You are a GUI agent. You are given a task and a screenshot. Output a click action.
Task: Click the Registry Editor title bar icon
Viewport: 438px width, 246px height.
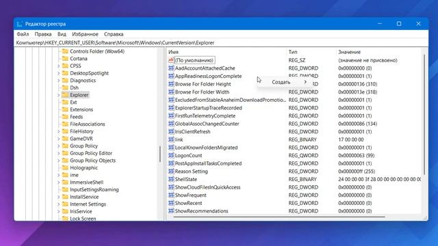19,24
